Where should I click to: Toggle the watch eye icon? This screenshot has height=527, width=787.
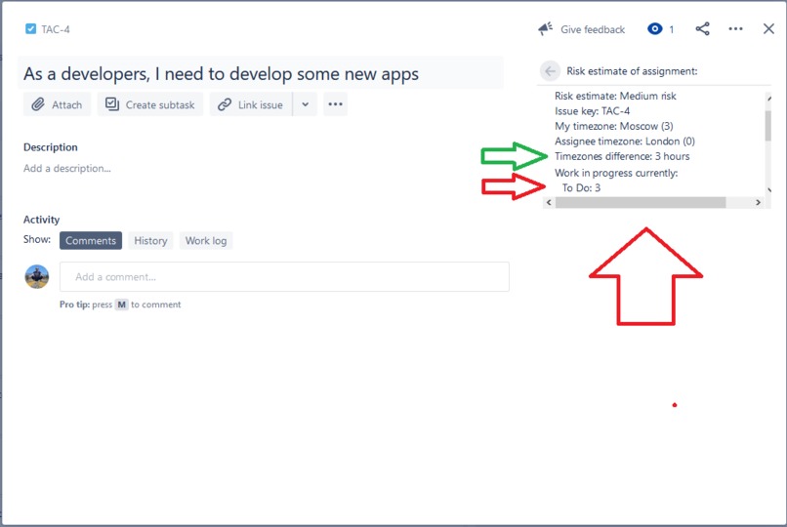[654, 29]
